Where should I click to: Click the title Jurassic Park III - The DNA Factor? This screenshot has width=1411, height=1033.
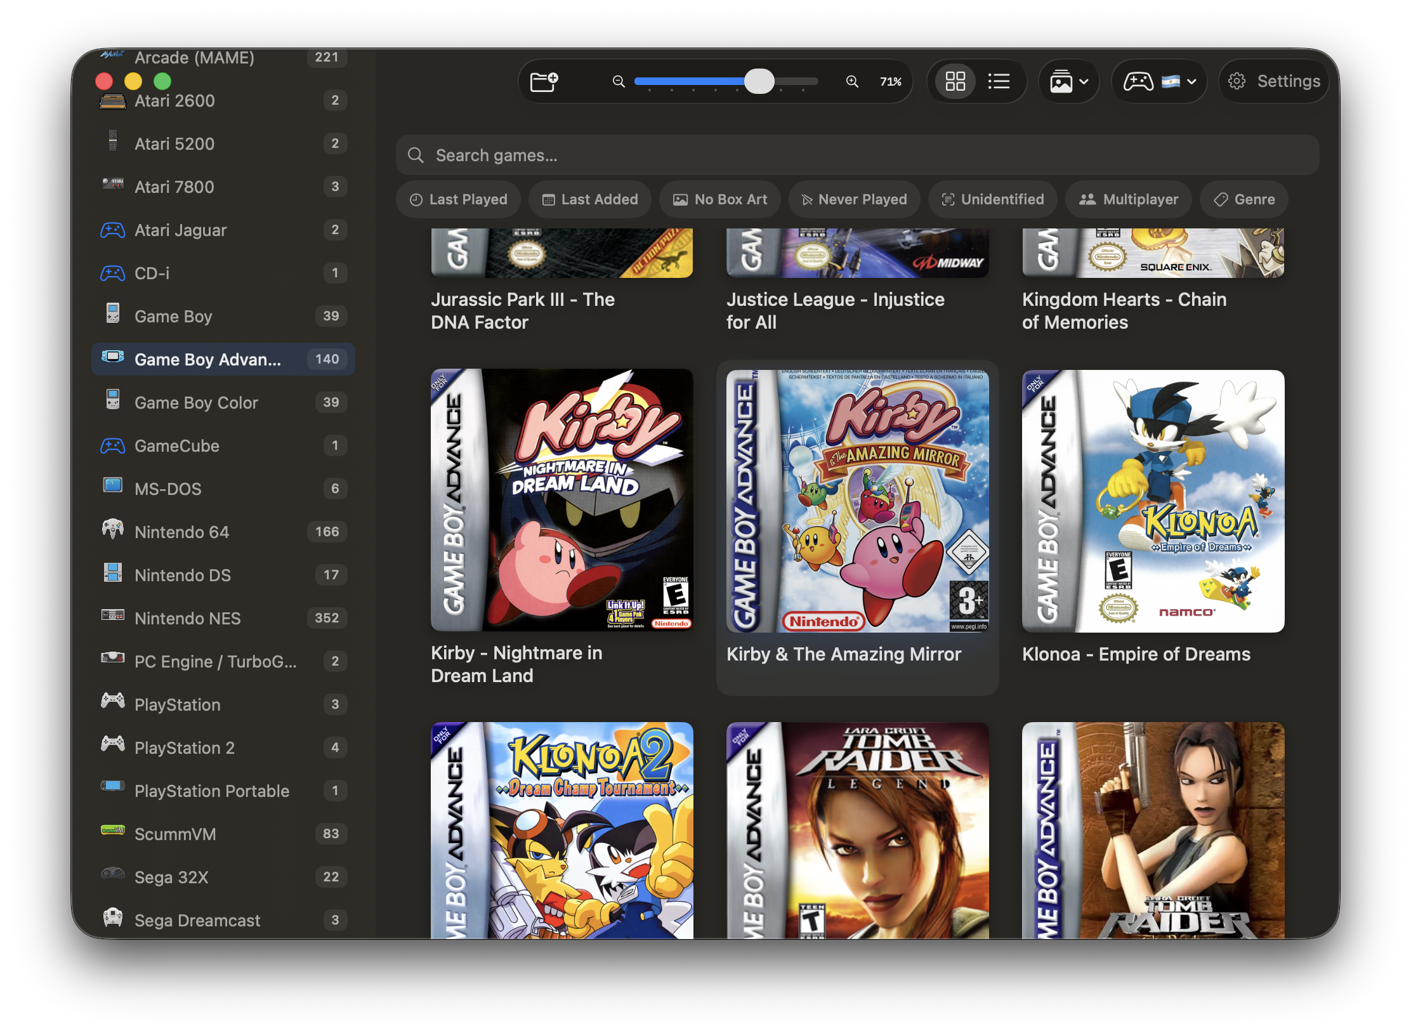pyautogui.click(x=523, y=311)
